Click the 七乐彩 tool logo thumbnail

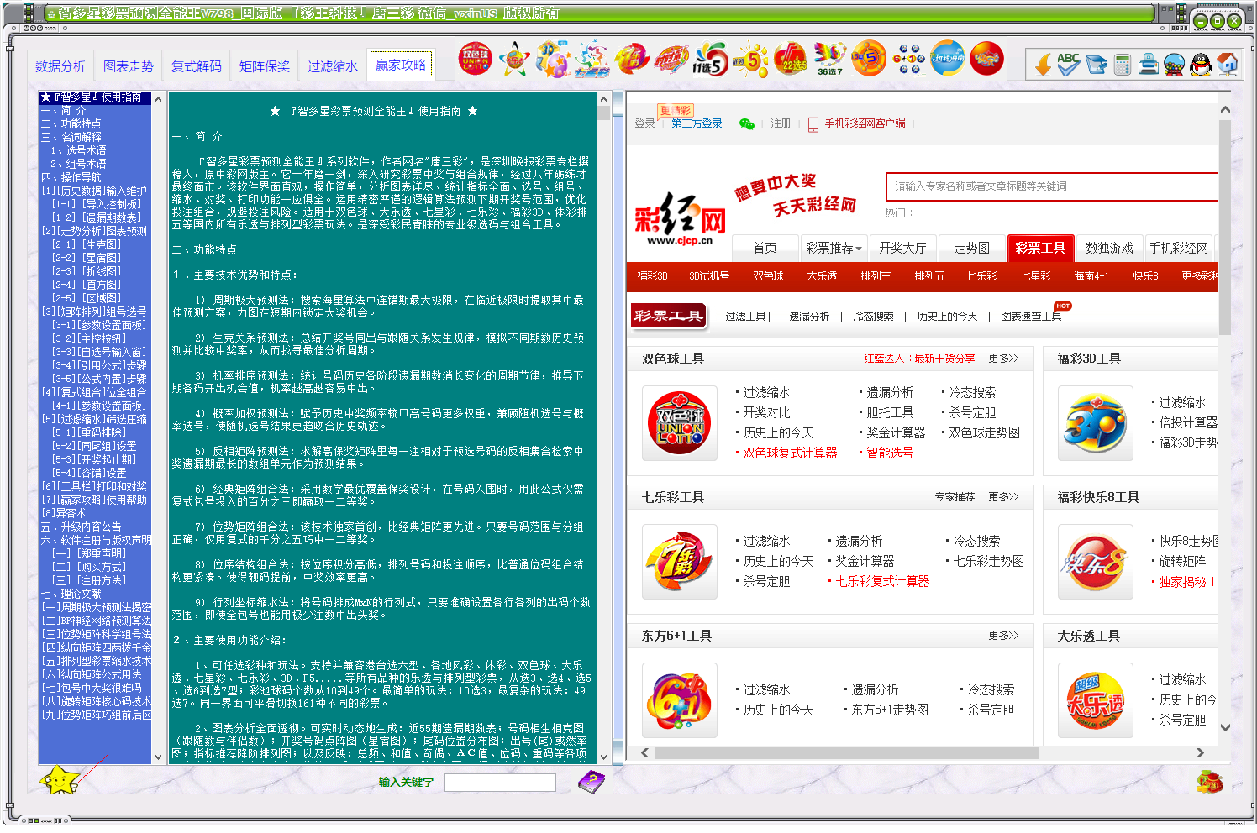click(x=680, y=562)
